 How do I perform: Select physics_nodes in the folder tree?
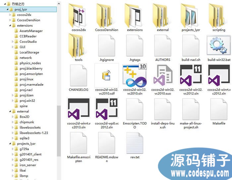[x=30, y=63]
